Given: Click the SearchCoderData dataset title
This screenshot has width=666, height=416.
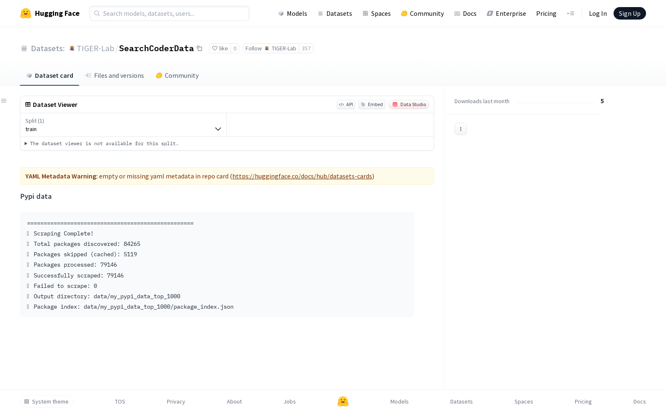Looking at the screenshot, I should (x=156, y=48).
